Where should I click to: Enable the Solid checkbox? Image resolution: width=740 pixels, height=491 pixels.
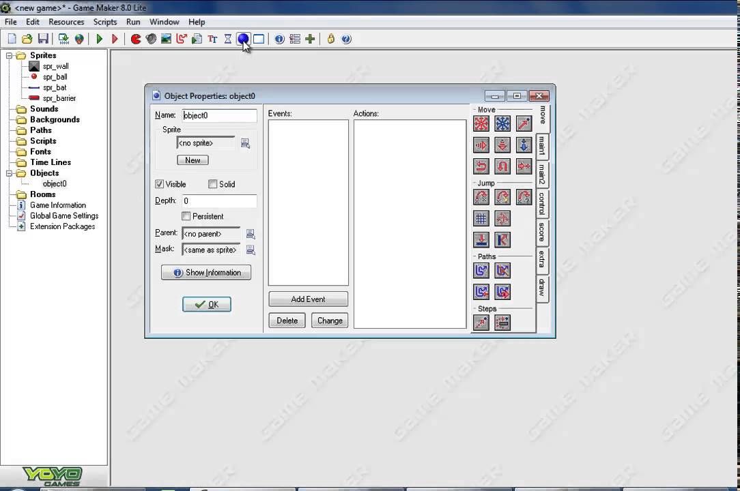pos(213,184)
